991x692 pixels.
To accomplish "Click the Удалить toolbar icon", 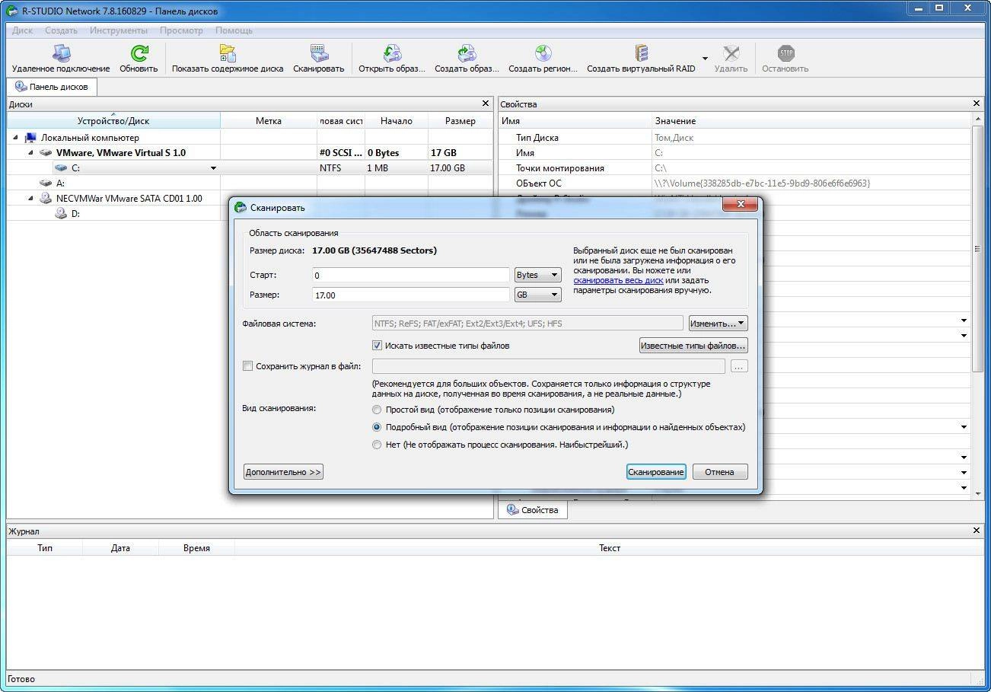I will pos(731,53).
